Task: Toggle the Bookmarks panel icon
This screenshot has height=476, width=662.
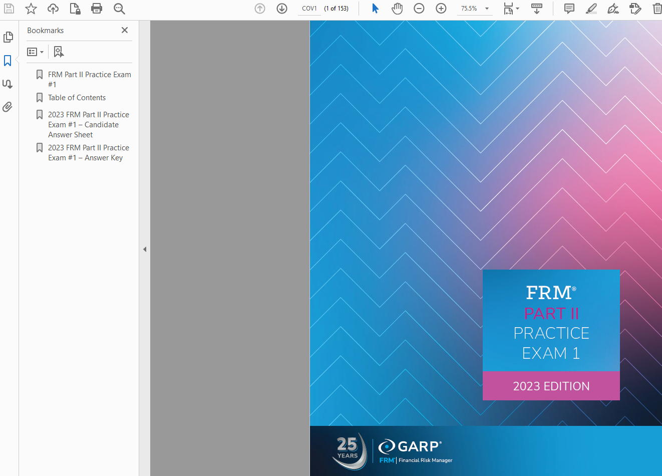Action: (x=8, y=61)
